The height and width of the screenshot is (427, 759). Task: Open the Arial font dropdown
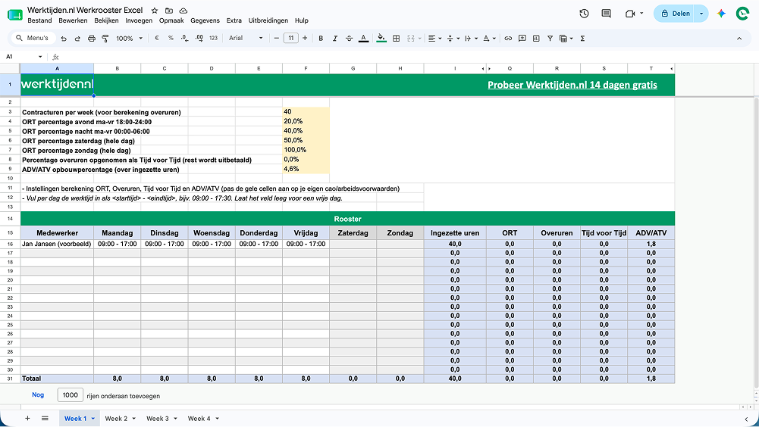click(246, 38)
